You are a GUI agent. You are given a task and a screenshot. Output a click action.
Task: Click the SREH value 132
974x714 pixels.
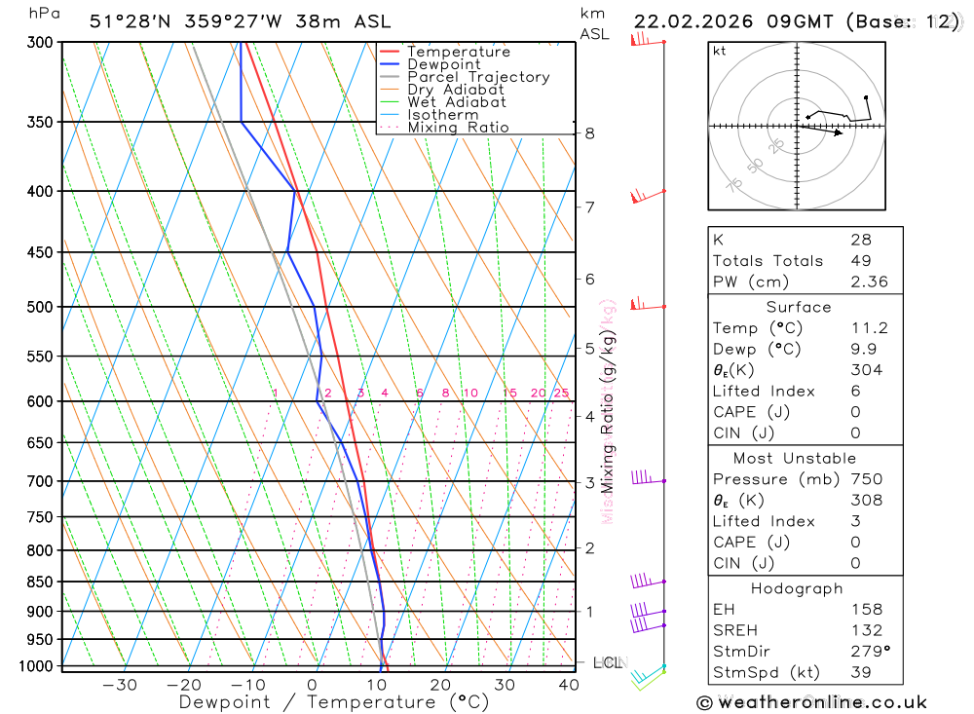click(x=867, y=631)
